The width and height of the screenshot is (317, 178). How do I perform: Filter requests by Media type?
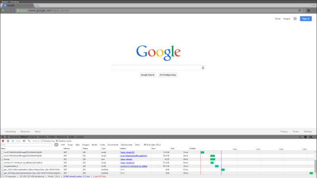95,145
